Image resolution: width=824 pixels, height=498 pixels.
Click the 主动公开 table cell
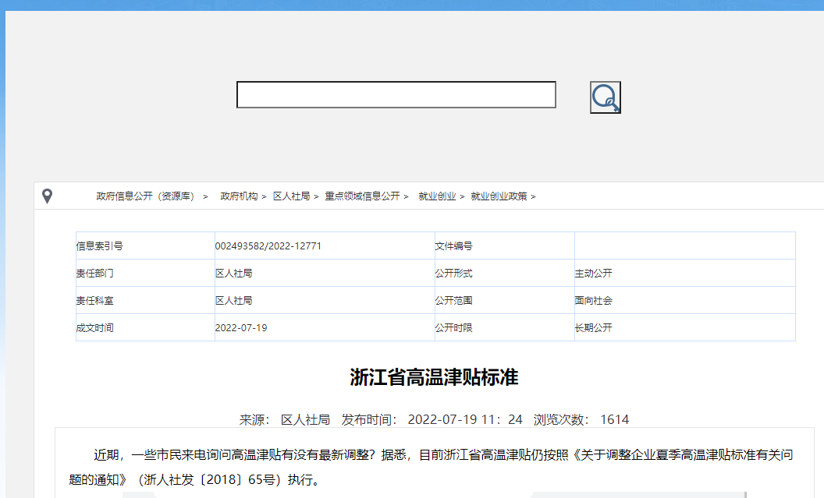click(594, 274)
